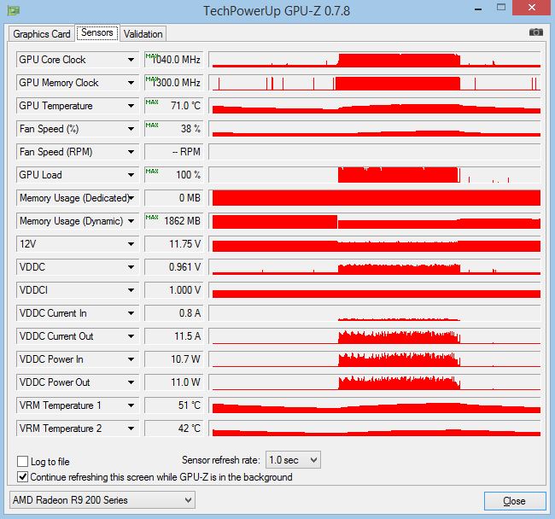555x519 pixels.
Task: Open the 12V sensor dropdown
Action: [131, 244]
